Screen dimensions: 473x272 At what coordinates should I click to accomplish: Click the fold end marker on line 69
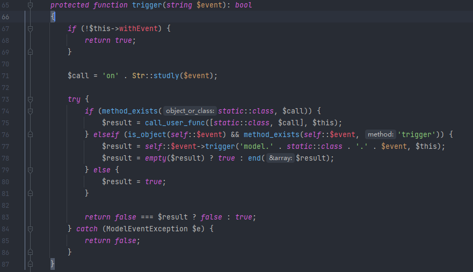pyautogui.click(x=31, y=52)
